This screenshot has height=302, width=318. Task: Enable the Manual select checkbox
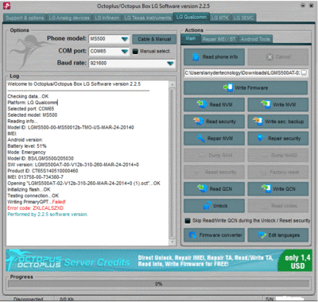point(135,51)
